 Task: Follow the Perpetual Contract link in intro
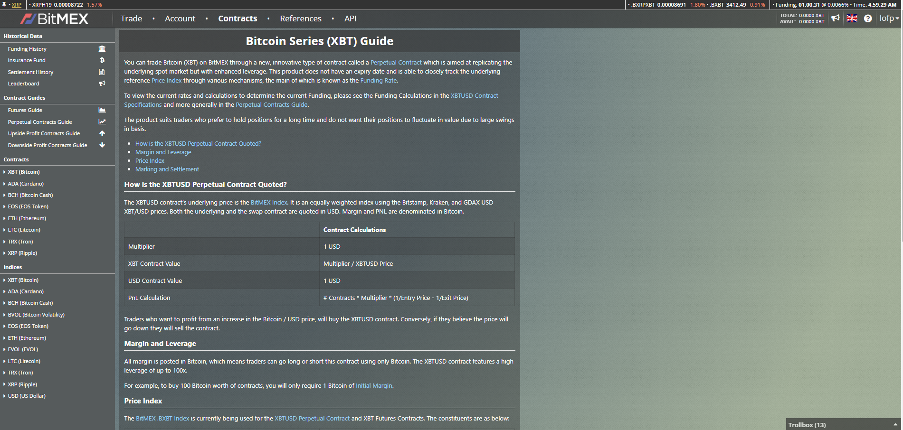[396, 62]
